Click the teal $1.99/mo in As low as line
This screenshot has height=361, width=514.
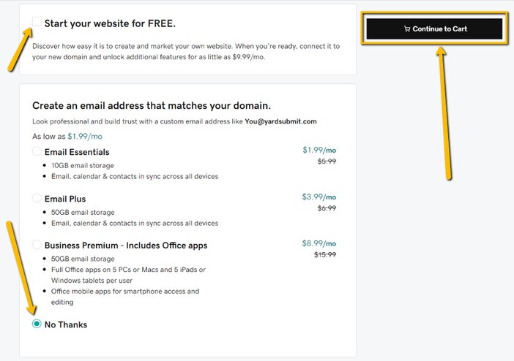click(x=85, y=137)
